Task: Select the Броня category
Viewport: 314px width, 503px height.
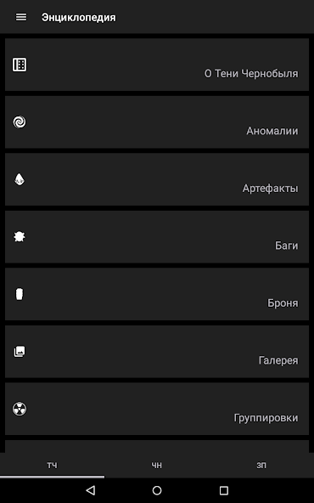Action: (x=157, y=294)
